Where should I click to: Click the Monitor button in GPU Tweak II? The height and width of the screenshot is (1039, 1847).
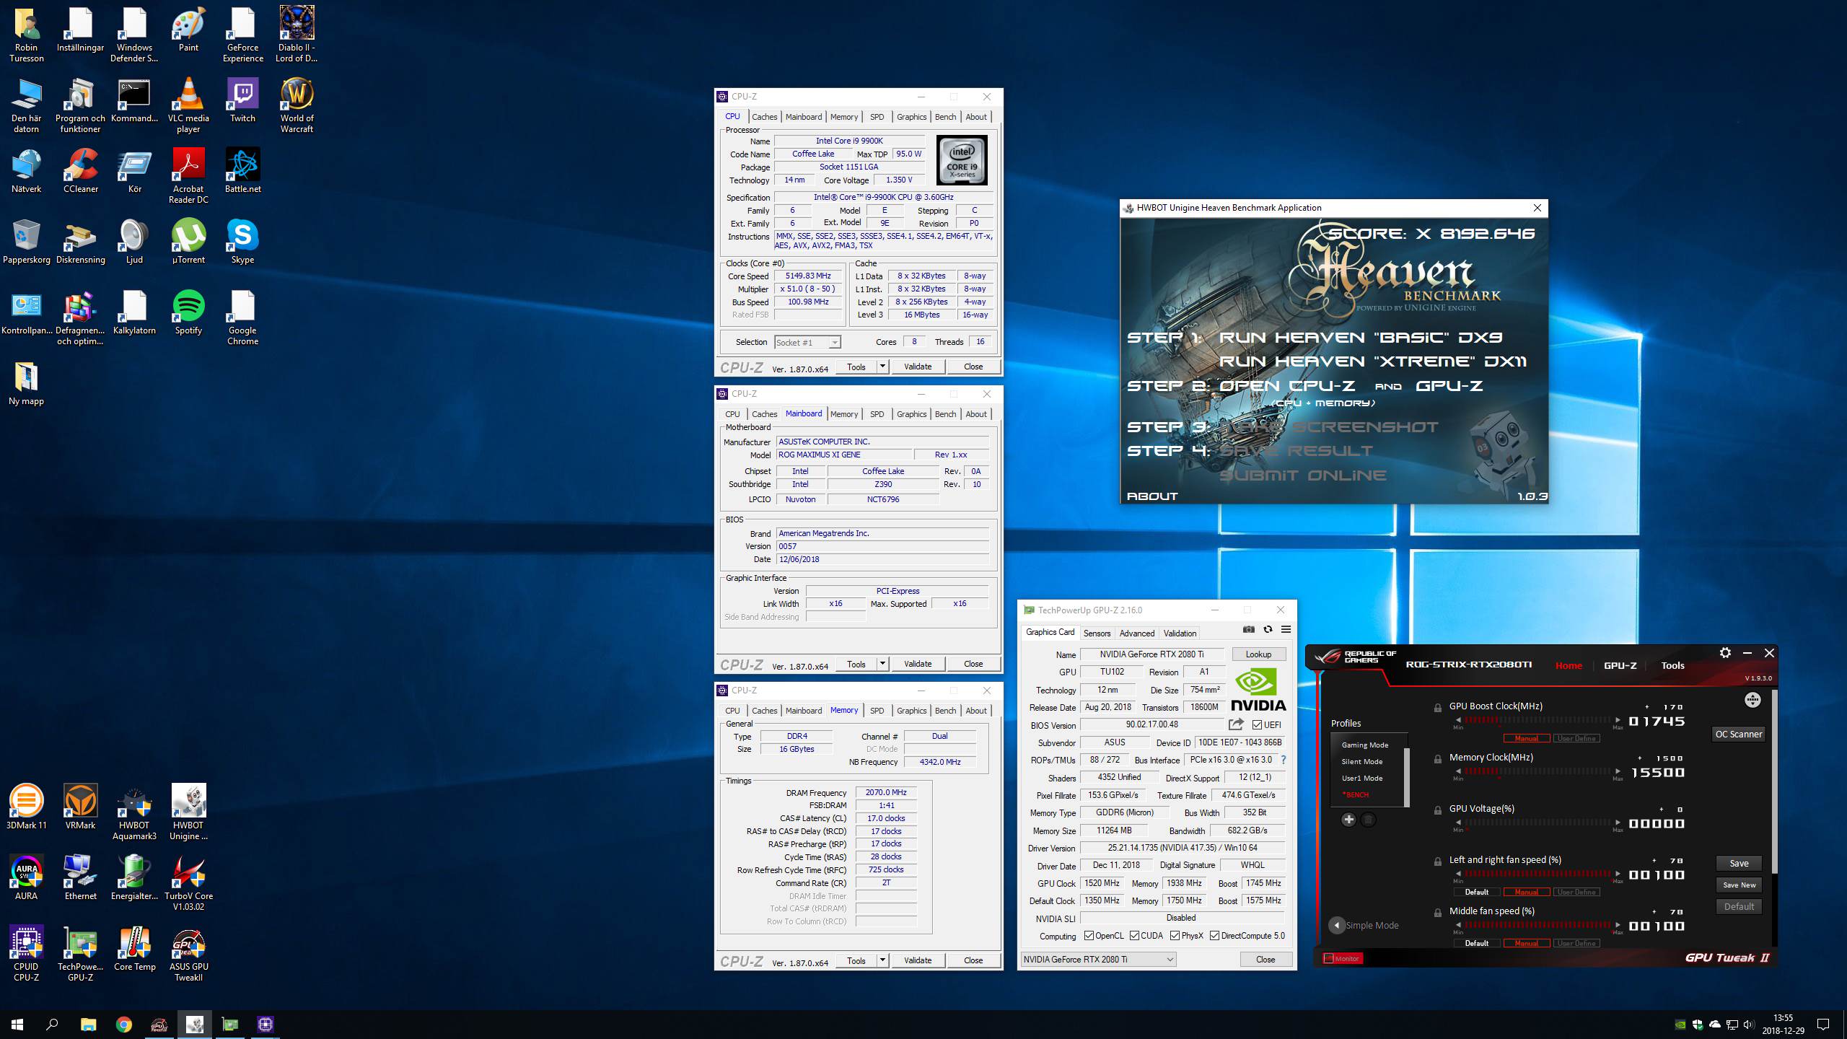[x=1342, y=958]
